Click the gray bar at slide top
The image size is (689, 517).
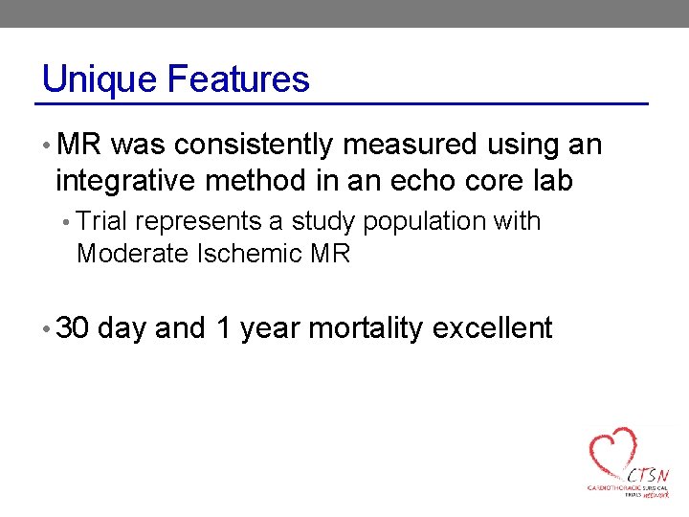pos(344,13)
